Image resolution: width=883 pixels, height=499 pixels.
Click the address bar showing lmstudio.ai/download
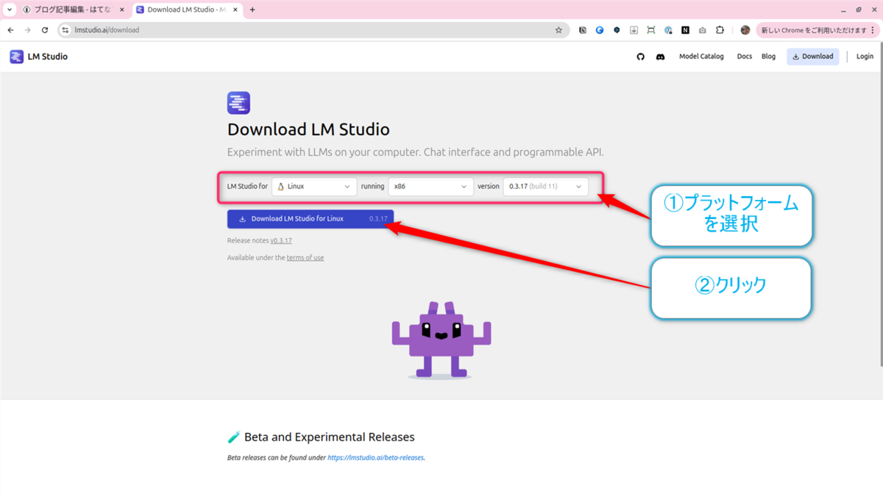point(313,30)
